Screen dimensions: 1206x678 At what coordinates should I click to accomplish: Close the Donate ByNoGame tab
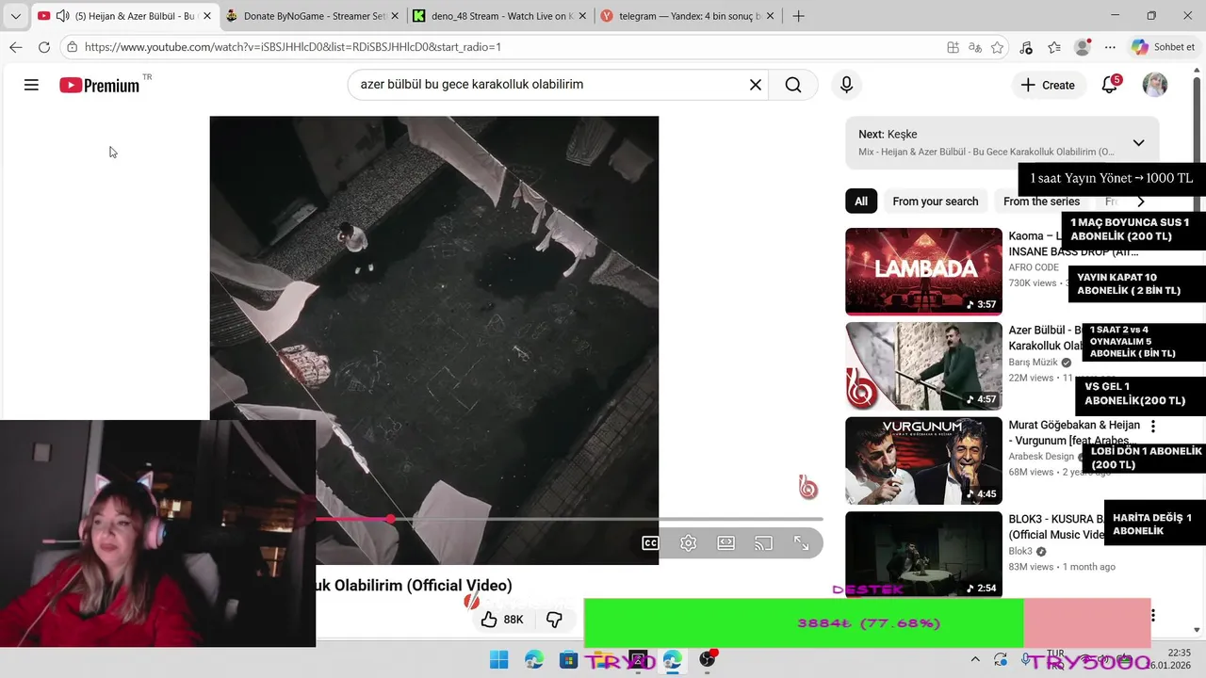pos(395,16)
